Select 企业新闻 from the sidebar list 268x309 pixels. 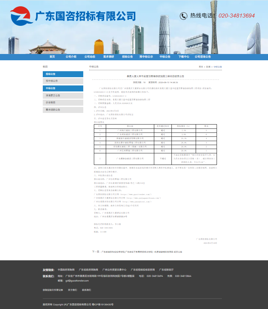tap(63, 103)
